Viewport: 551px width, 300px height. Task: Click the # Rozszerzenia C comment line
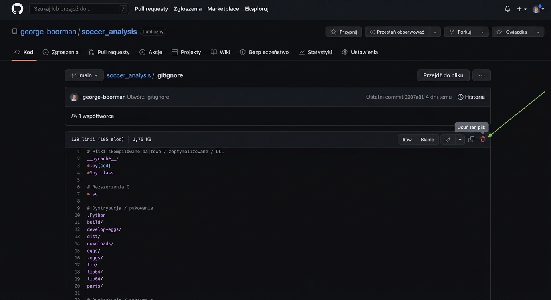click(108, 187)
